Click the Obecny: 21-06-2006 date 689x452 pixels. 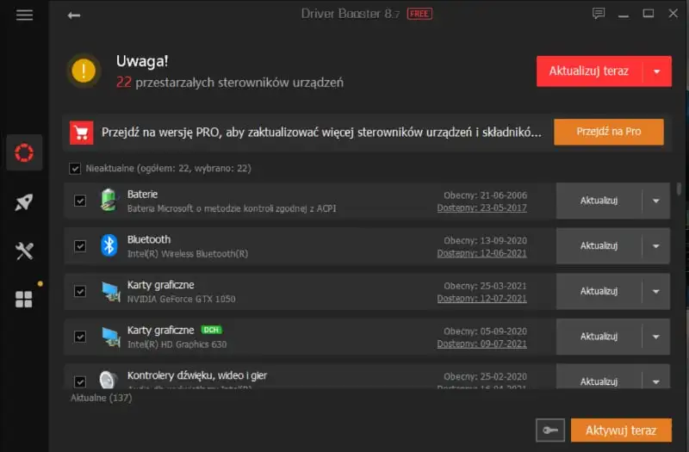485,195
